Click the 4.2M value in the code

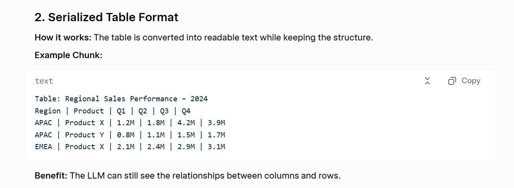pyautogui.click(x=186, y=123)
